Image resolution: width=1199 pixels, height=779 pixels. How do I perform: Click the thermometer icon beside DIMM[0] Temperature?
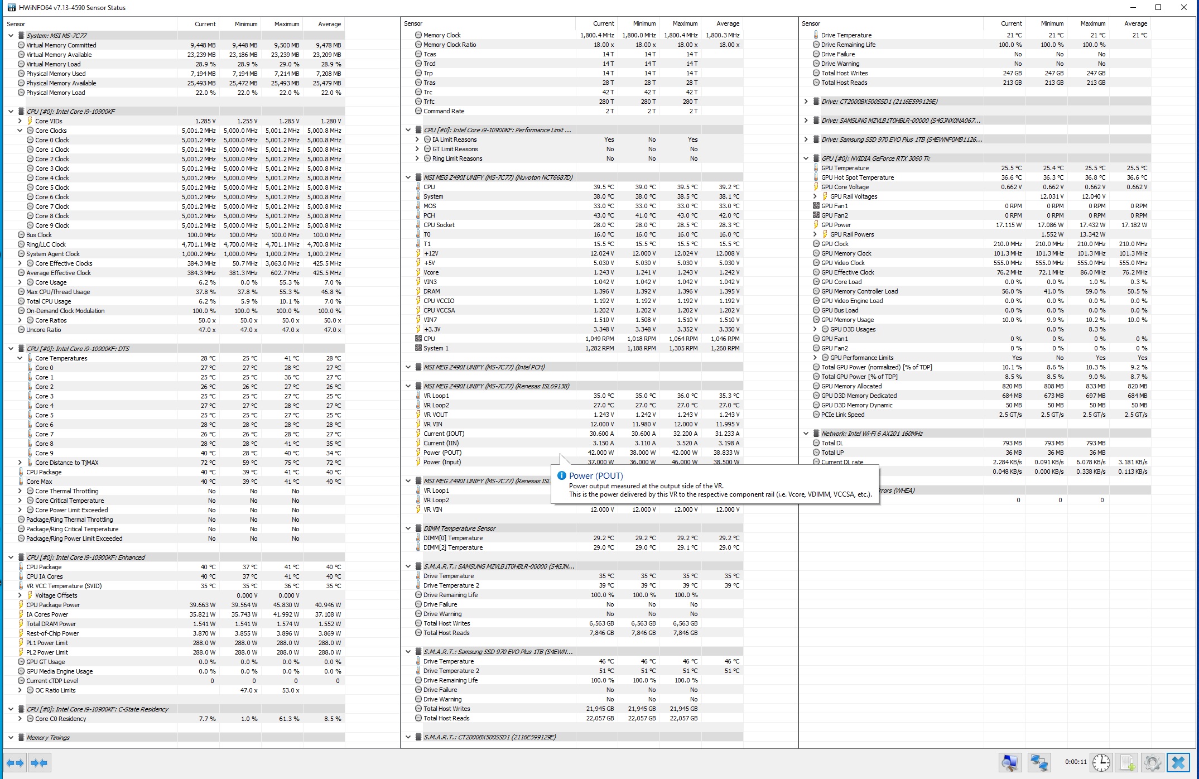pos(418,538)
